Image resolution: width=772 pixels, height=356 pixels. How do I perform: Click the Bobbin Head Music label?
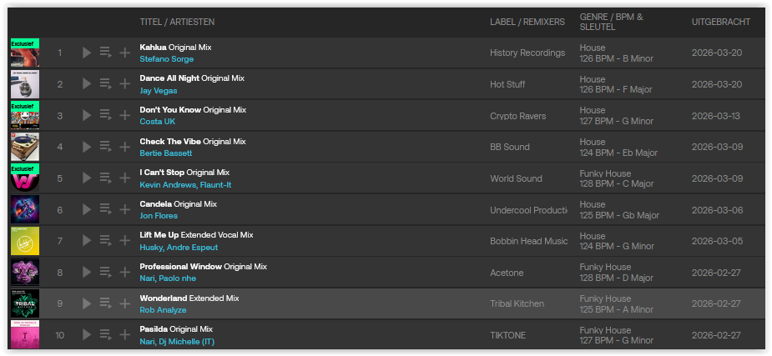[x=528, y=241]
